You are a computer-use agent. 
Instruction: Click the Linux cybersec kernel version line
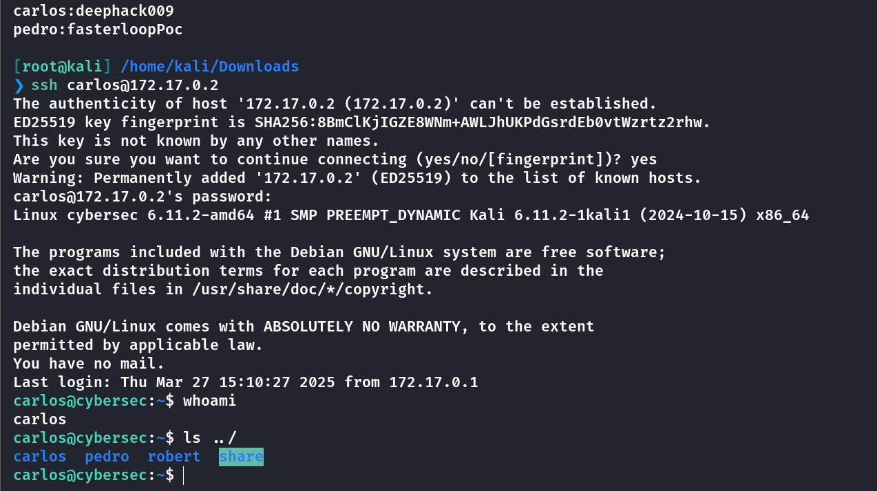(x=411, y=215)
